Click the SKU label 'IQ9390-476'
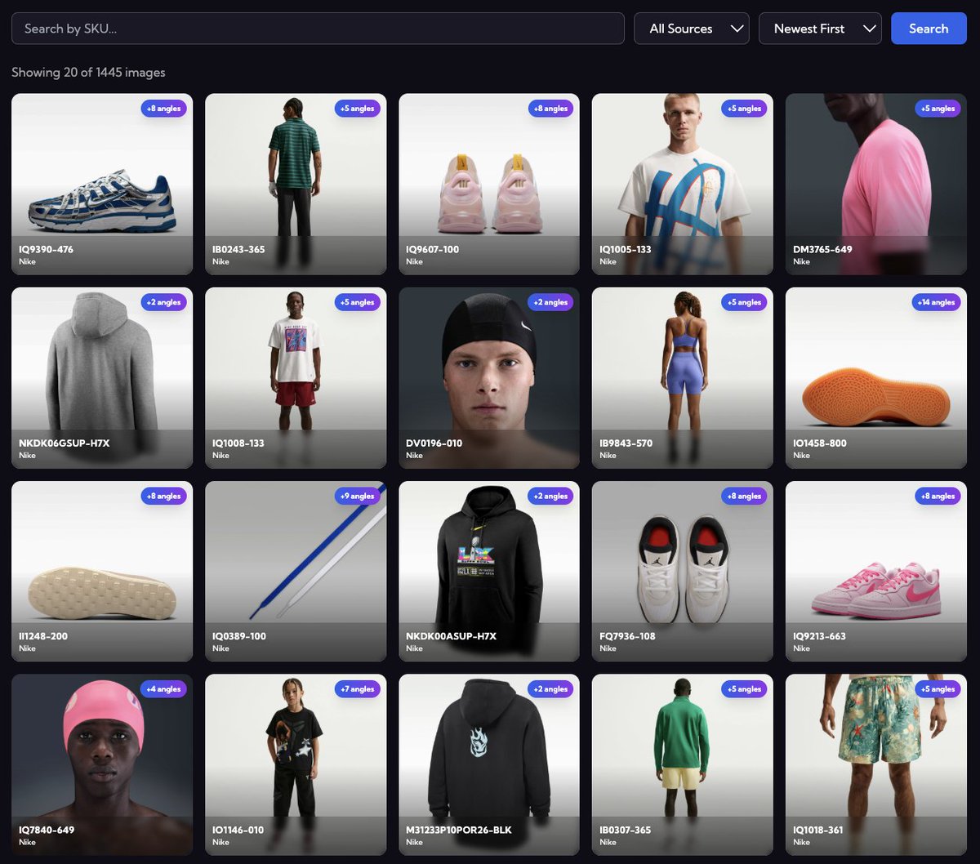 tap(46, 249)
